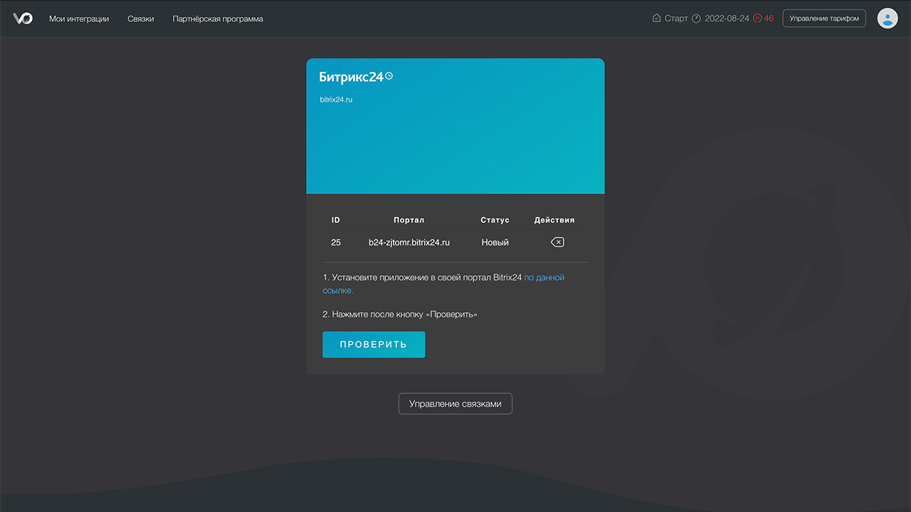Viewport: 911px width, 512px height.
Task: Click the clock icon before the date
Action: [x=697, y=18]
